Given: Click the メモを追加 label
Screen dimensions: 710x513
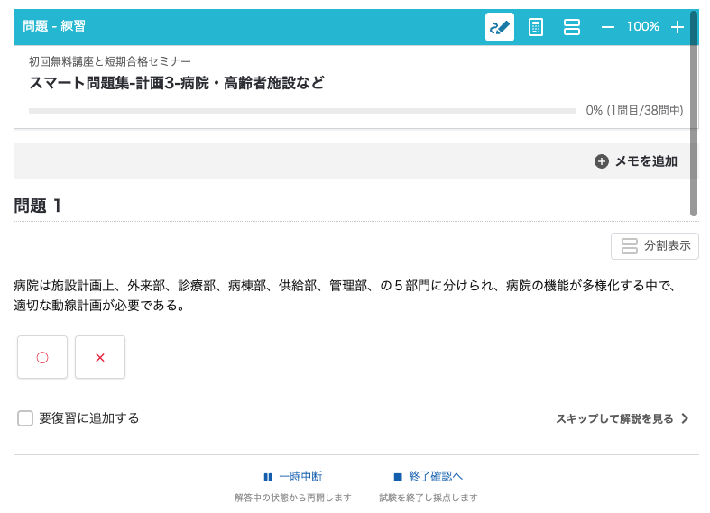Looking at the screenshot, I should pyautogui.click(x=646, y=161).
